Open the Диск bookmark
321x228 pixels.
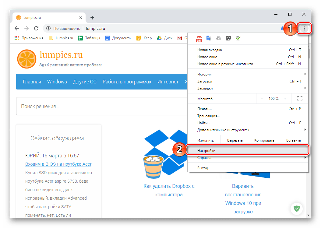click(x=164, y=38)
